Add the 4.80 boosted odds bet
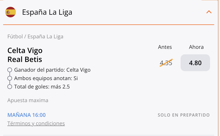Image resolution: width=220 pixels, height=136 pixels. click(195, 63)
